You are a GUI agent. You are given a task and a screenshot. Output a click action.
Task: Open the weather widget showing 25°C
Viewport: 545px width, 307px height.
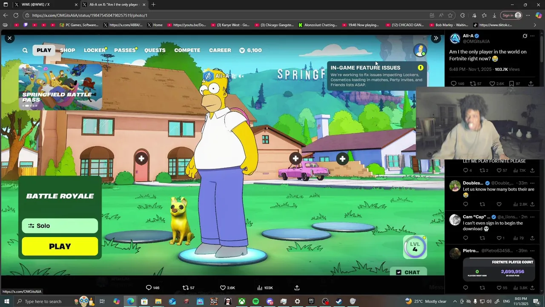(425, 301)
